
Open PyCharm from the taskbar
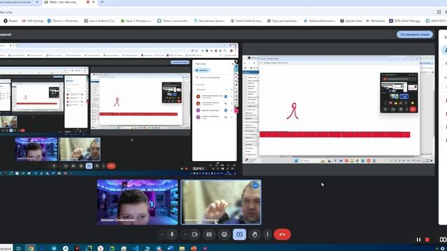[x=89, y=248]
